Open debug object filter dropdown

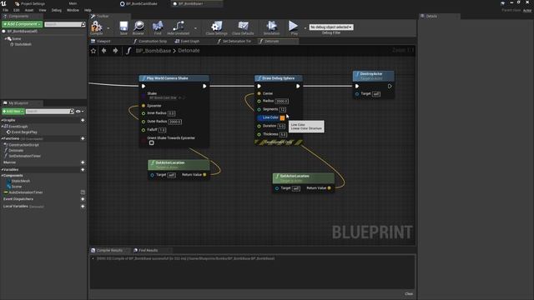pyautogui.click(x=331, y=27)
